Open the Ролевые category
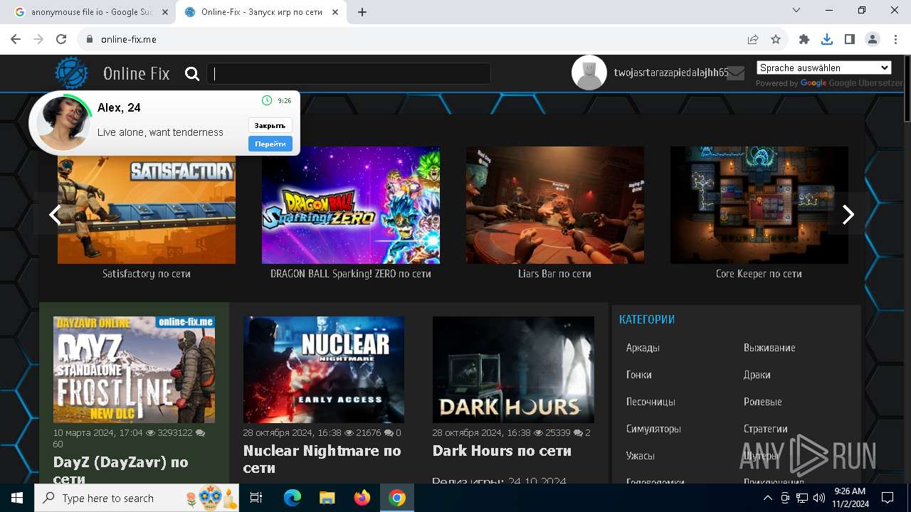911x512 pixels. (763, 402)
